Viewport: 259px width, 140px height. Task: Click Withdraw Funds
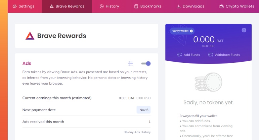coord(224,55)
